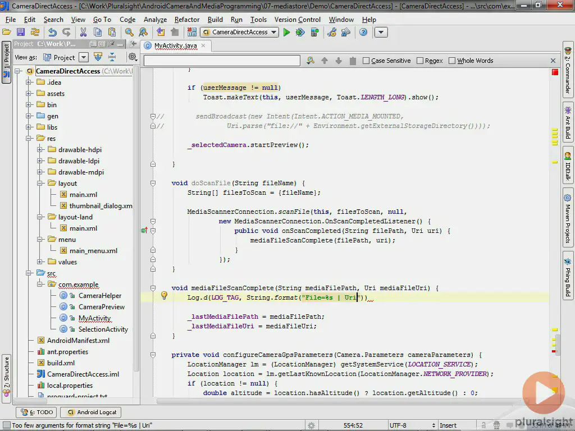
Task: Open the Android Logcat tool window
Action: [92, 412]
